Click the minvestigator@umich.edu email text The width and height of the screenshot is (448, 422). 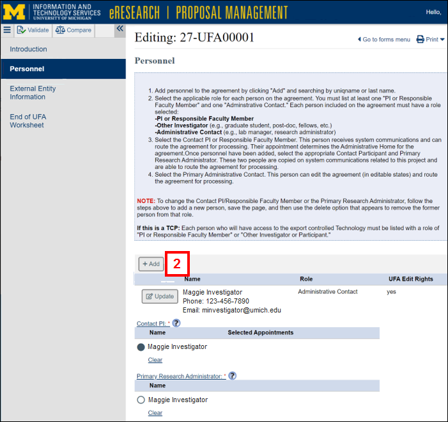point(242,311)
